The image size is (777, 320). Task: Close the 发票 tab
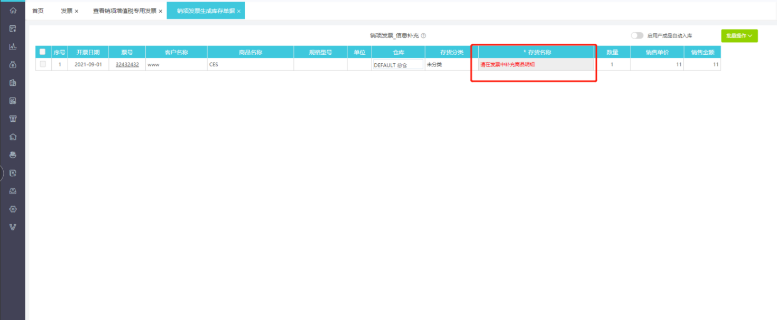pos(77,11)
